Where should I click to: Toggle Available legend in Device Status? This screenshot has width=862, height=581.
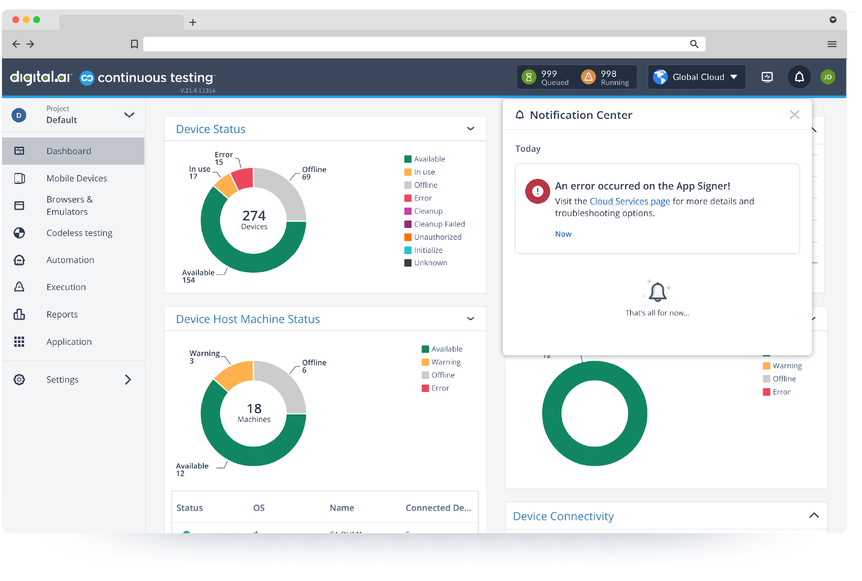point(429,159)
